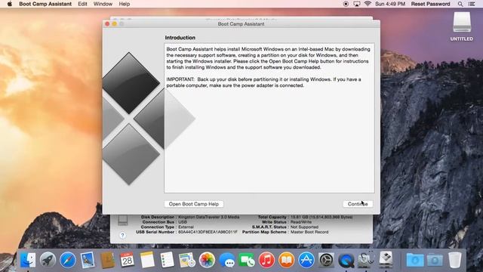
Task: Click the Boot Camp Assistant window title bar
Action: (241, 24)
